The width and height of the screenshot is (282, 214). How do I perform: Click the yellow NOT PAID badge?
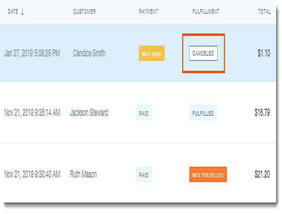tap(151, 54)
